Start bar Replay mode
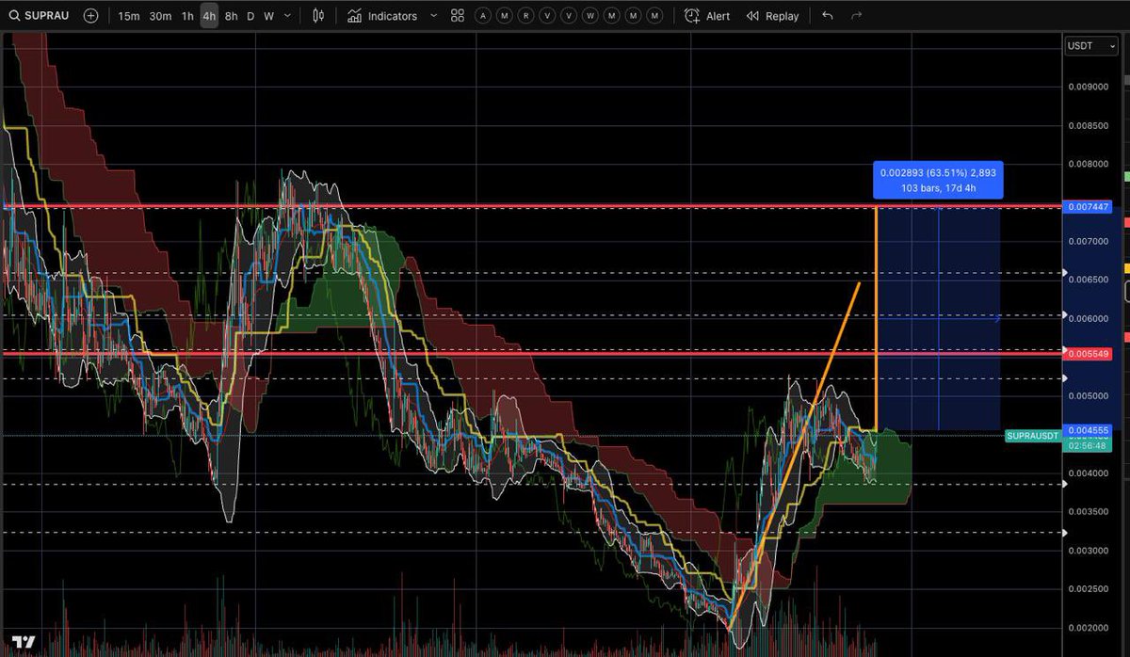This screenshot has height=657, width=1130. pos(772,16)
